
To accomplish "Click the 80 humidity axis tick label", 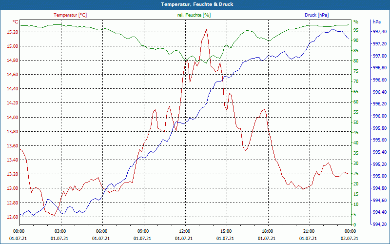I will click(356, 61).
